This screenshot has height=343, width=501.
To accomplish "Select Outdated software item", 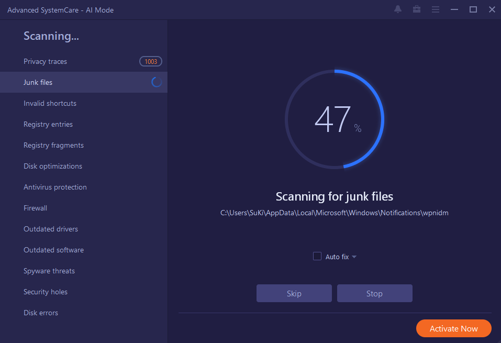I will (x=84, y=250).
